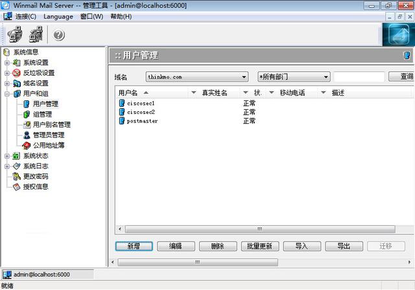Select 管理员管理 in the tree
415x290 pixels.
[x=49, y=135]
